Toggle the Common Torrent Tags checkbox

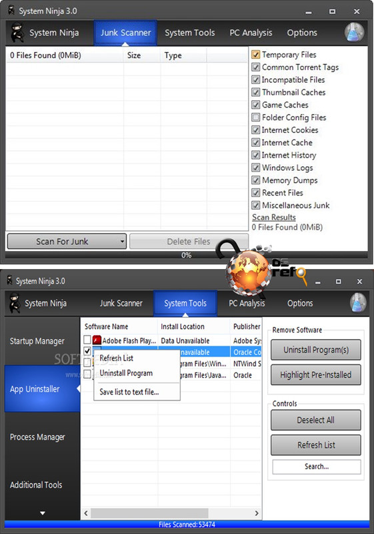[x=256, y=67]
